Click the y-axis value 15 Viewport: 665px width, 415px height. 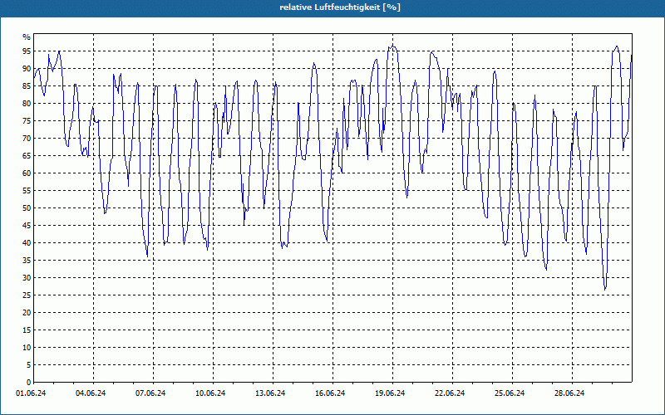[27, 330]
